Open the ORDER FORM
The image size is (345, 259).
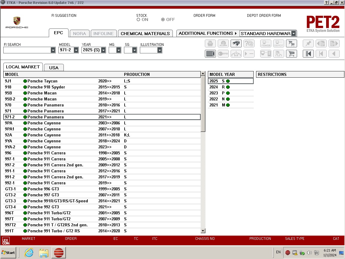click(205, 16)
